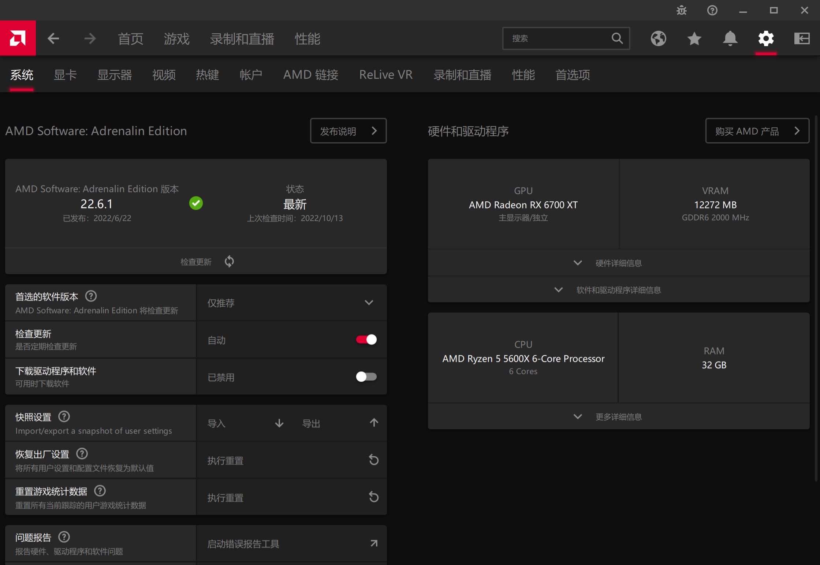This screenshot has height=565, width=820.
Task: Expand 硬件详细信息 section
Action: 619,263
